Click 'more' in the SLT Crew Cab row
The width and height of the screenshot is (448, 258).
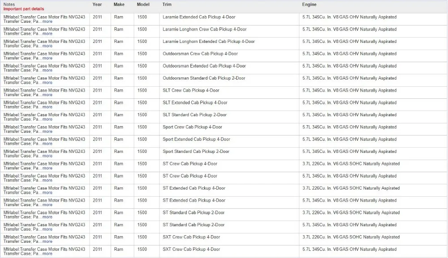[x=47, y=95]
